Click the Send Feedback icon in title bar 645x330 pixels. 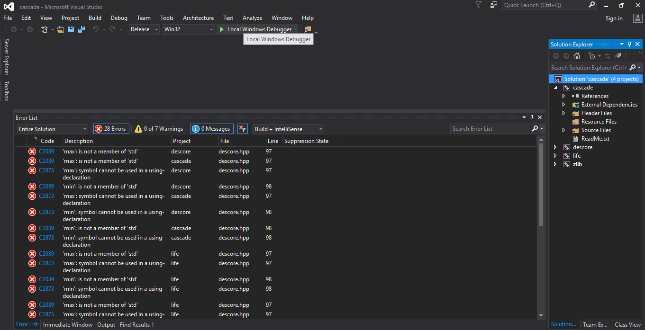click(494, 5)
